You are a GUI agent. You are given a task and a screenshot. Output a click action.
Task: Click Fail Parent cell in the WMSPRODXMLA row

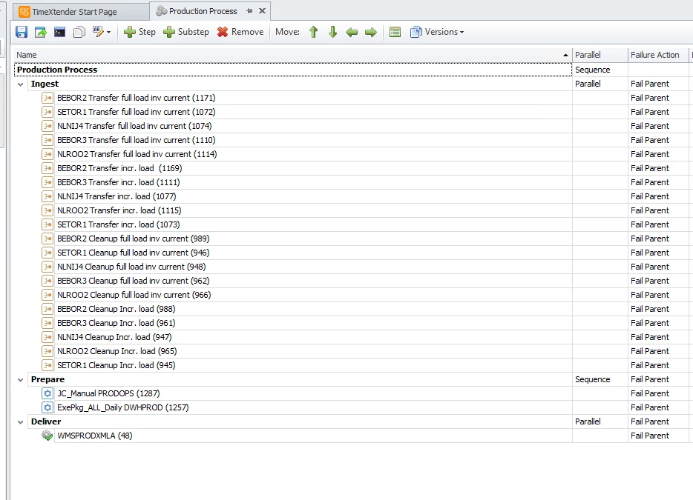tap(657, 436)
